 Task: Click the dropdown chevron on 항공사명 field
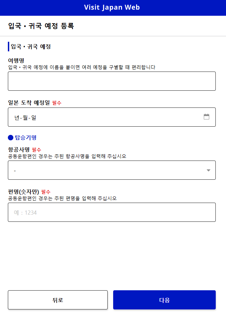pyautogui.click(x=208, y=170)
